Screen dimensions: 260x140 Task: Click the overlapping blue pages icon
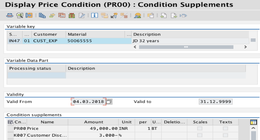[x=42, y=16]
